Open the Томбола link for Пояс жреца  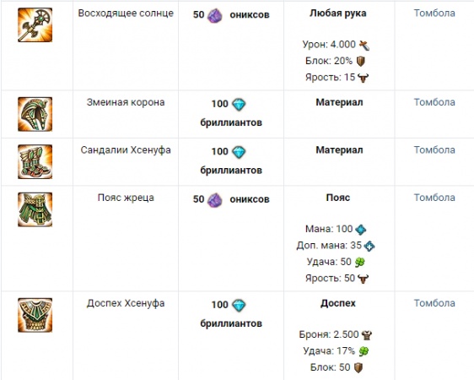tap(434, 198)
